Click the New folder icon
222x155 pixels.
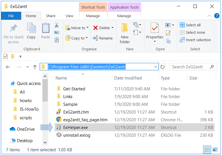[125, 28]
